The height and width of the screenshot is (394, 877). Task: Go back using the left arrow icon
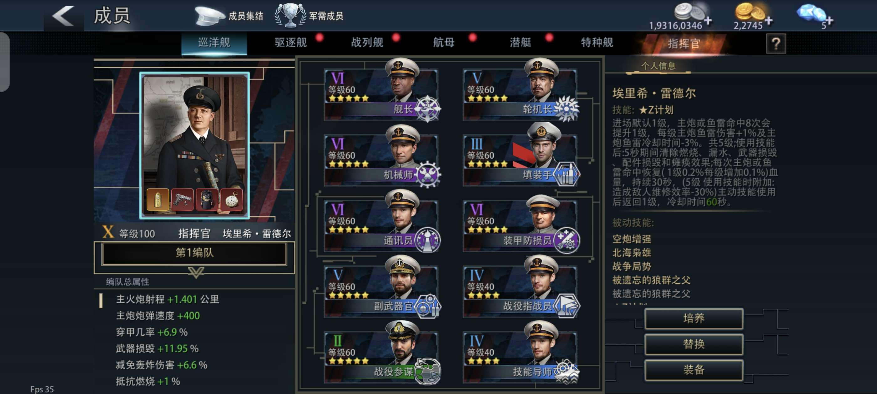(x=63, y=16)
